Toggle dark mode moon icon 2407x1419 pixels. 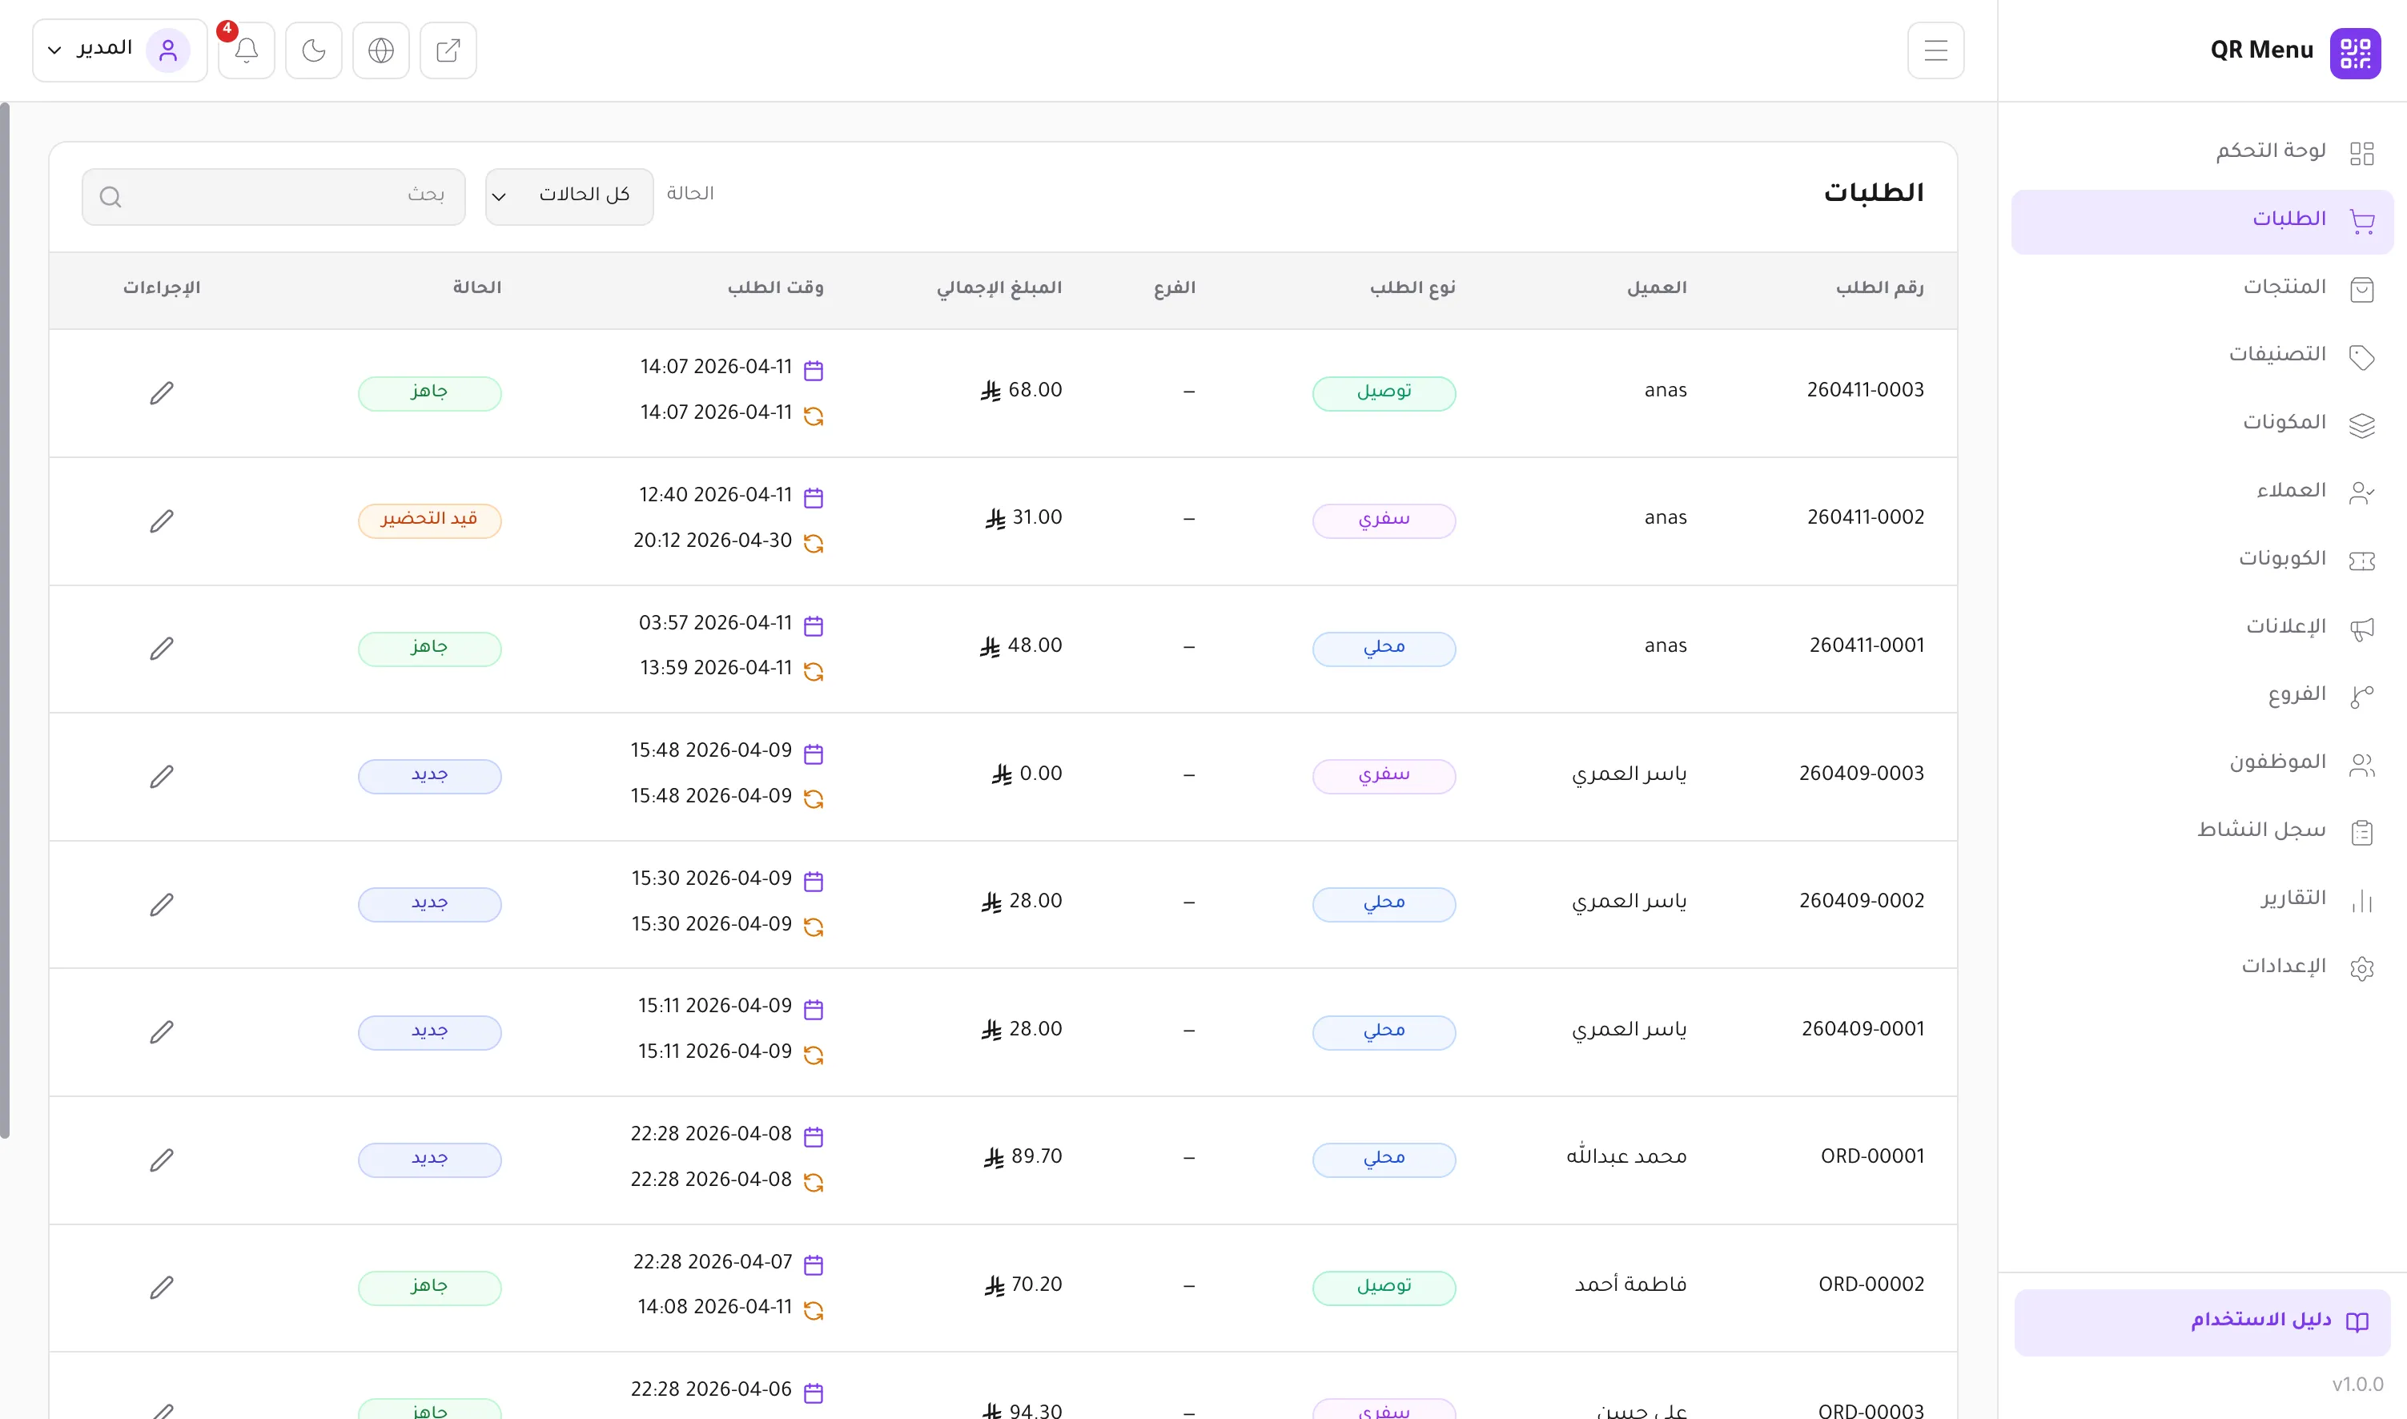(x=314, y=50)
